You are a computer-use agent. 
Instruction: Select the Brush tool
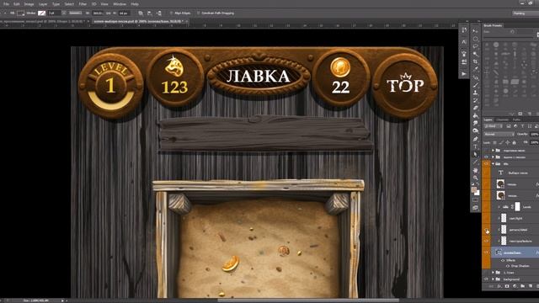pyautogui.click(x=476, y=85)
